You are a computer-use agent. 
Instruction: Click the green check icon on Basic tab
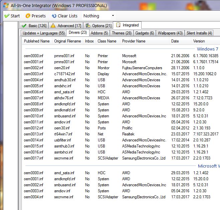pyautogui.click(x=24, y=26)
